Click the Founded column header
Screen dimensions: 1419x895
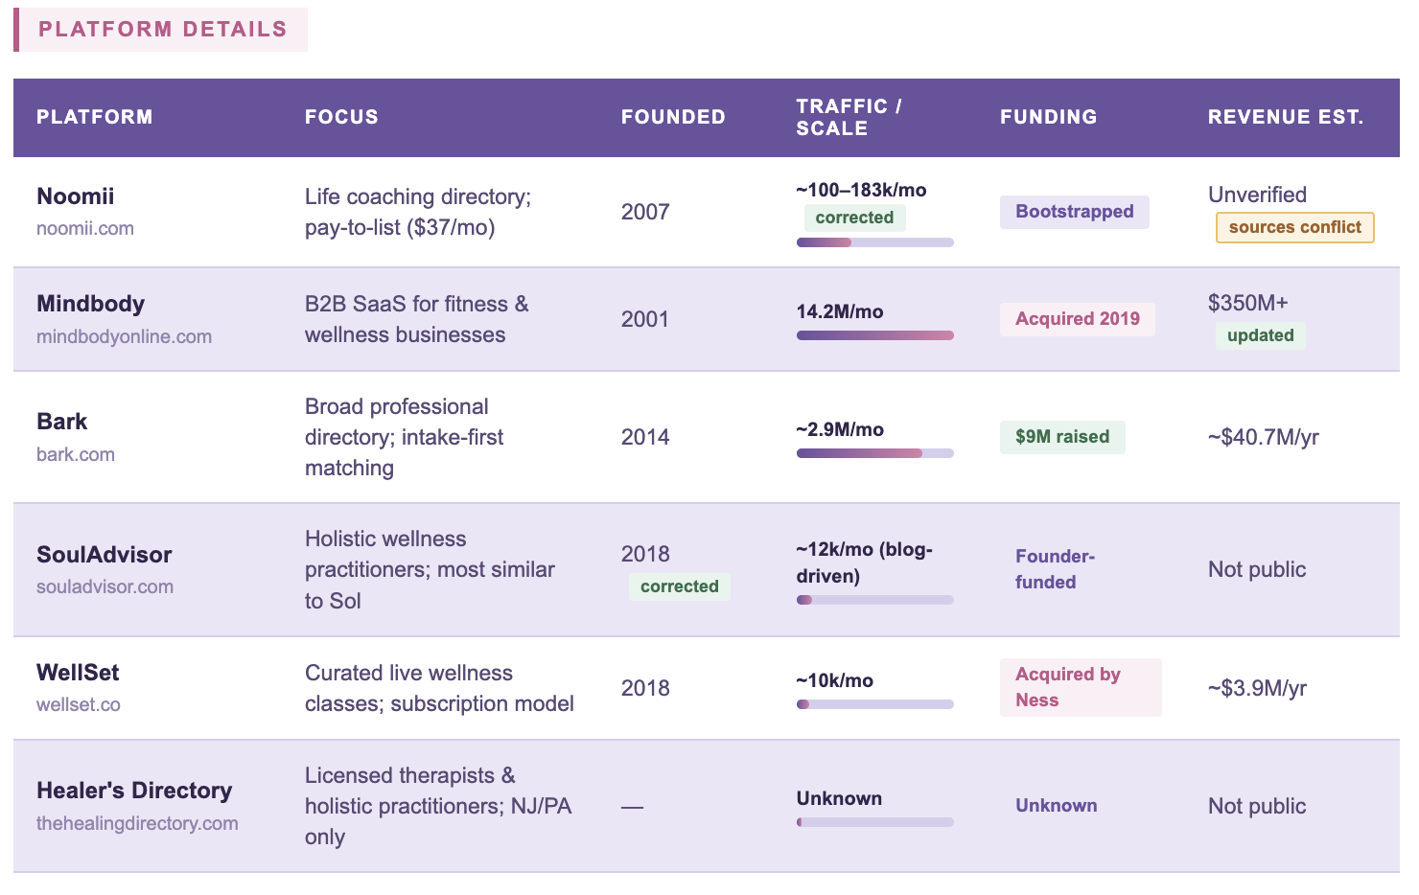(x=673, y=118)
